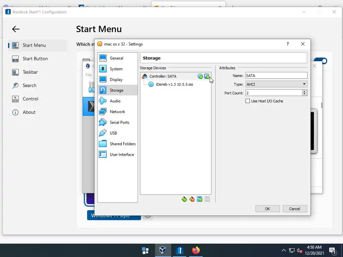Select Start Button in Start11 sidebar
This screenshot has height=257, width=343.
(x=38, y=59)
